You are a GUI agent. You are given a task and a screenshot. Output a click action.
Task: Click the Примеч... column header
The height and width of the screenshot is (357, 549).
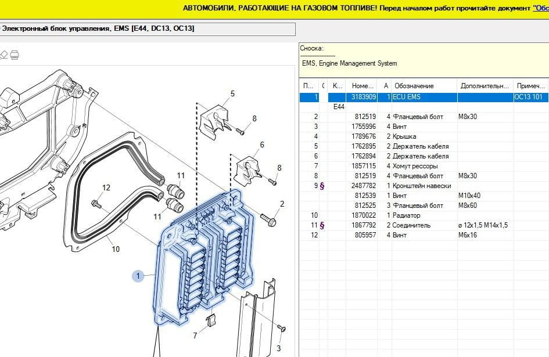530,86
